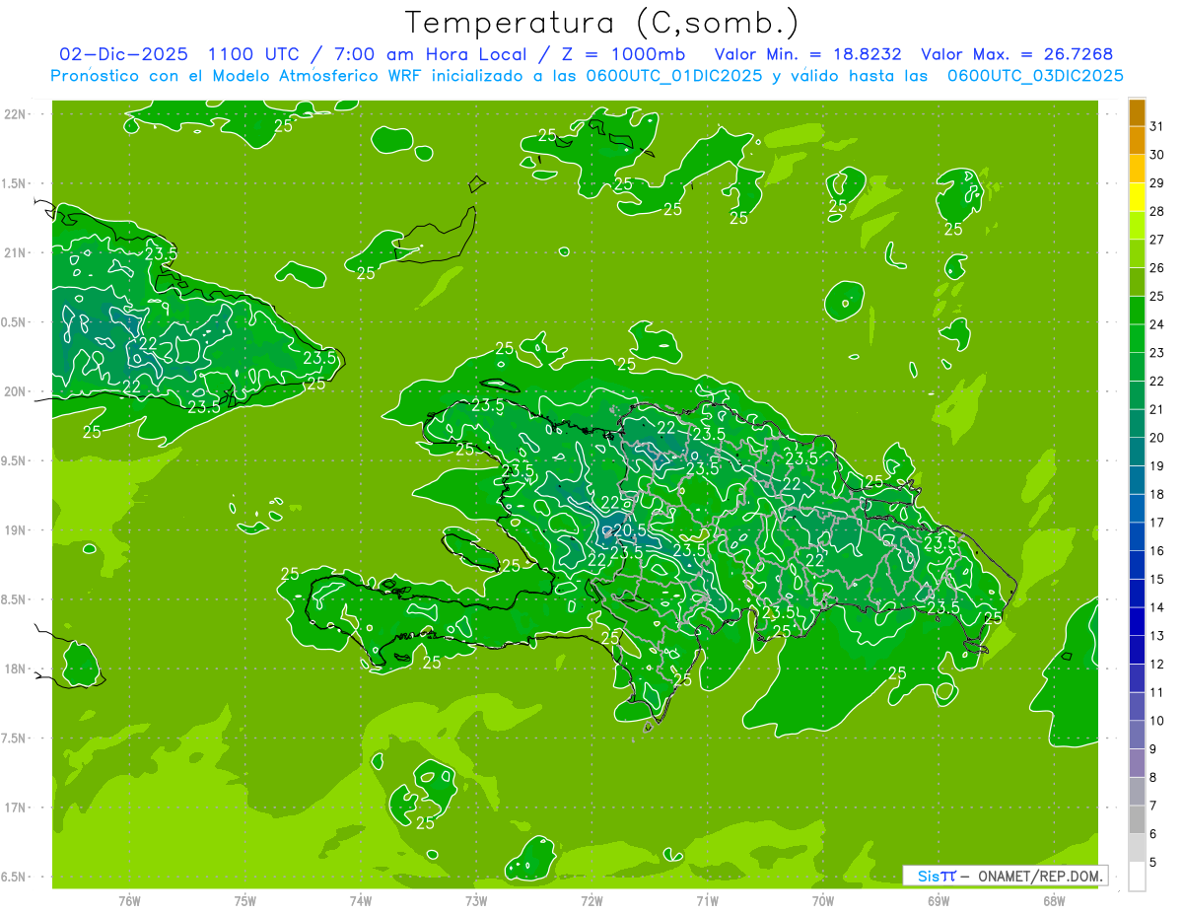Click the "Valor Min. = 18.8232" readout
Screen dimensions: 1183x914
[x=807, y=54]
